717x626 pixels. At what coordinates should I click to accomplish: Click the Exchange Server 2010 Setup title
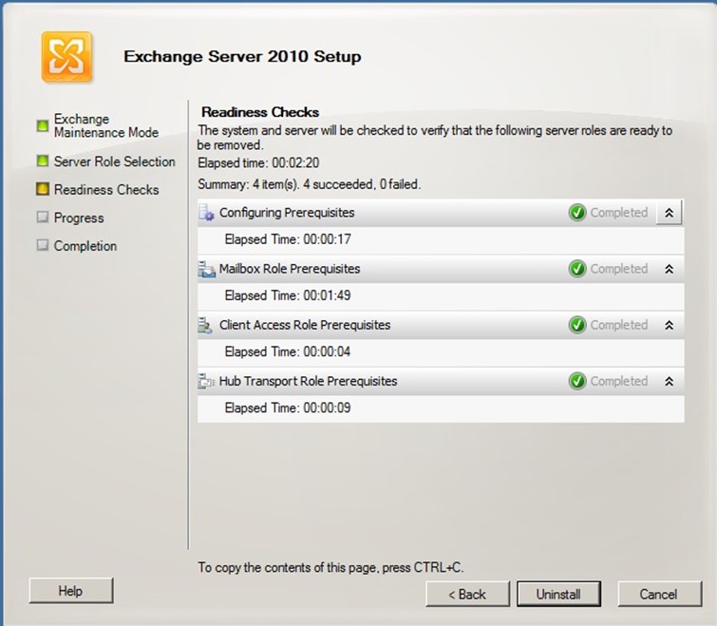tap(242, 56)
